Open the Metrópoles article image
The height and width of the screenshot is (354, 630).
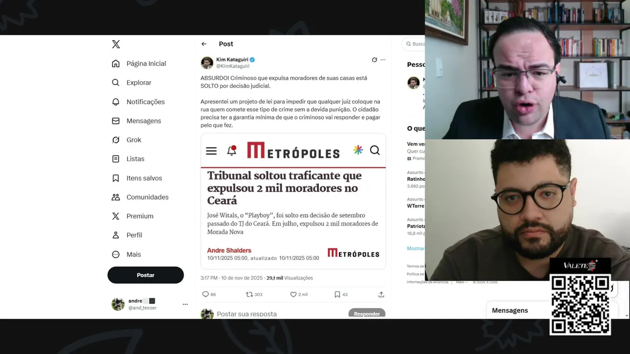(293, 201)
